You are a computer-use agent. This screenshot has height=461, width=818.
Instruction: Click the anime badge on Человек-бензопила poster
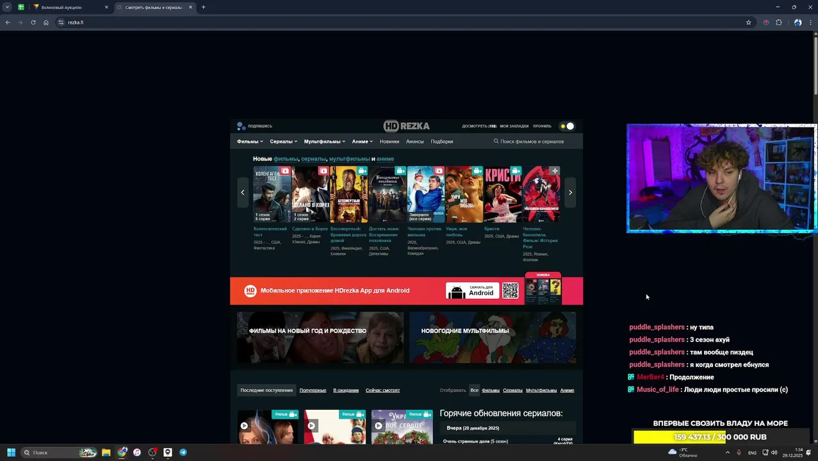pos(554,171)
